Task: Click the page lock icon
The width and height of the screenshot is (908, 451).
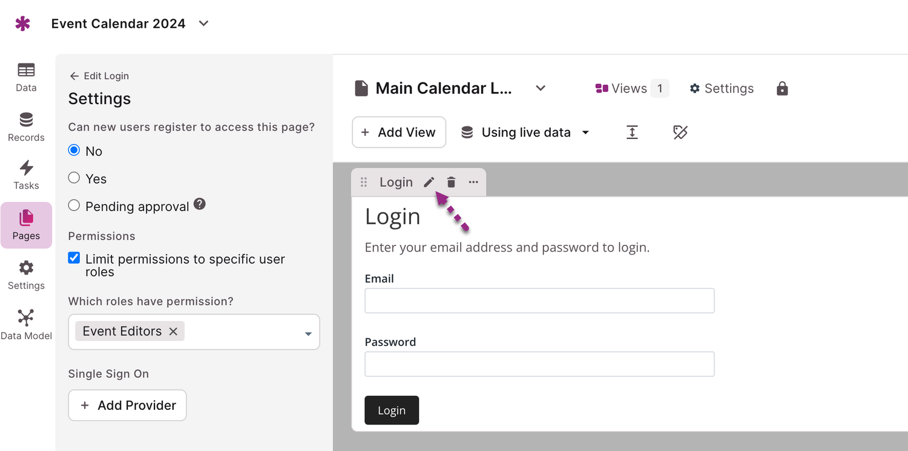Action: pyautogui.click(x=782, y=89)
